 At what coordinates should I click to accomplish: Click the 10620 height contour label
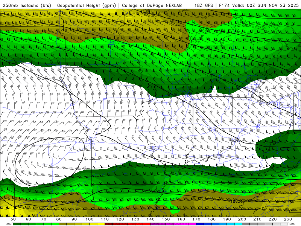click(236, 201)
